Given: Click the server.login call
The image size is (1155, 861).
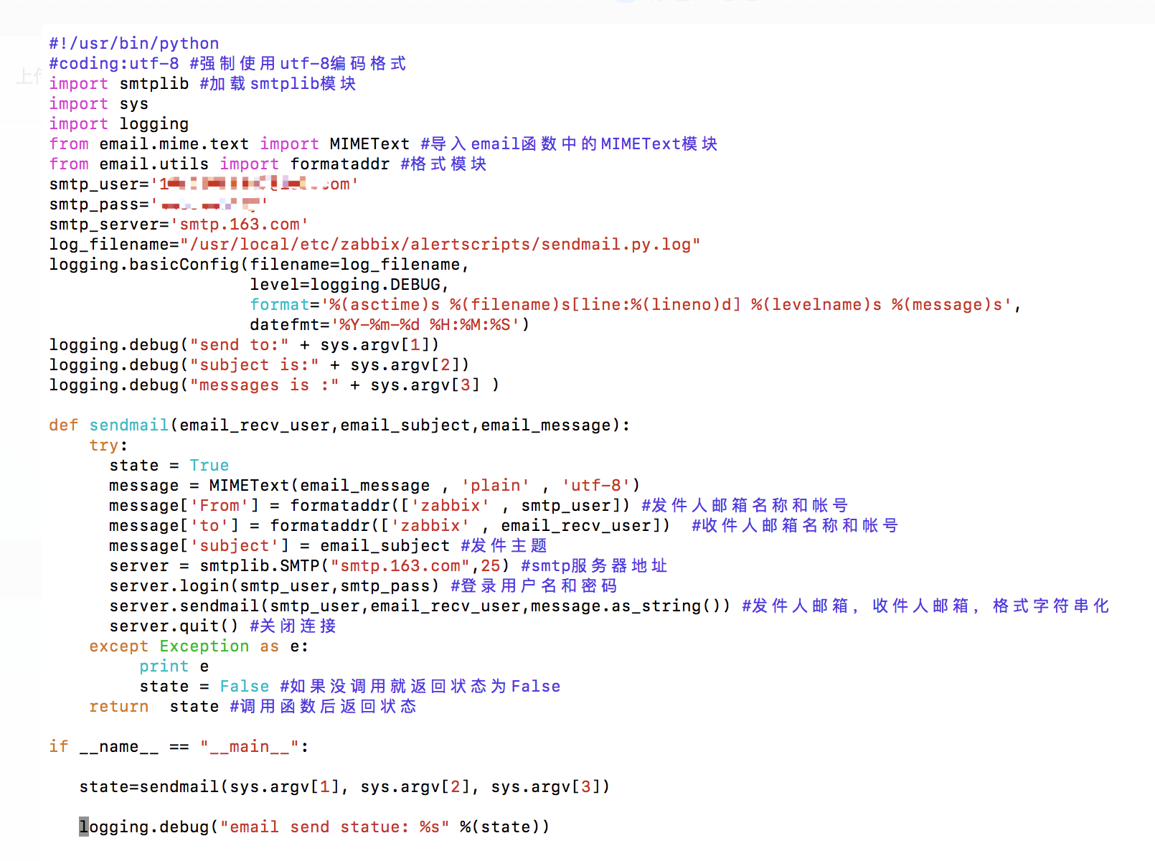Looking at the screenshot, I should pyautogui.click(x=273, y=585).
